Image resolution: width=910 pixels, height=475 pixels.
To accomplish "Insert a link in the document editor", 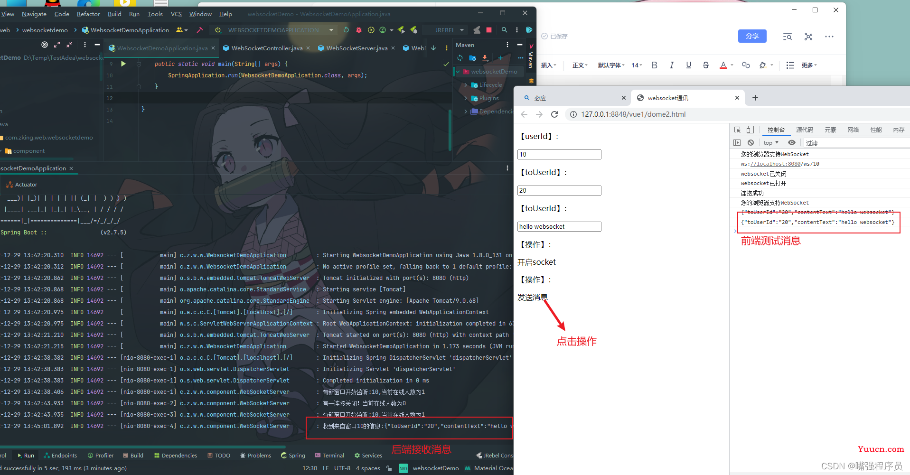I will 746,65.
